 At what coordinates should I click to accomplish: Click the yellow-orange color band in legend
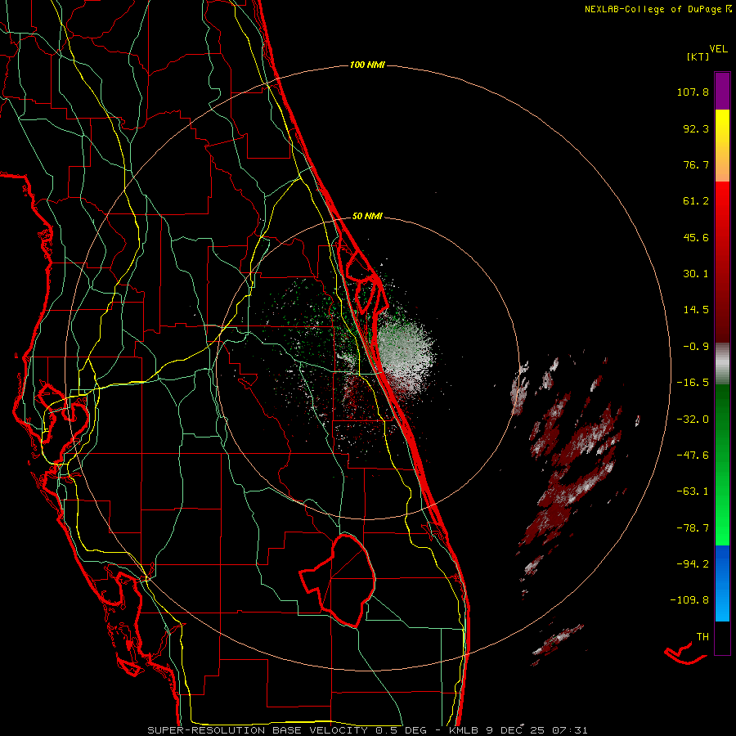[x=722, y=146]
